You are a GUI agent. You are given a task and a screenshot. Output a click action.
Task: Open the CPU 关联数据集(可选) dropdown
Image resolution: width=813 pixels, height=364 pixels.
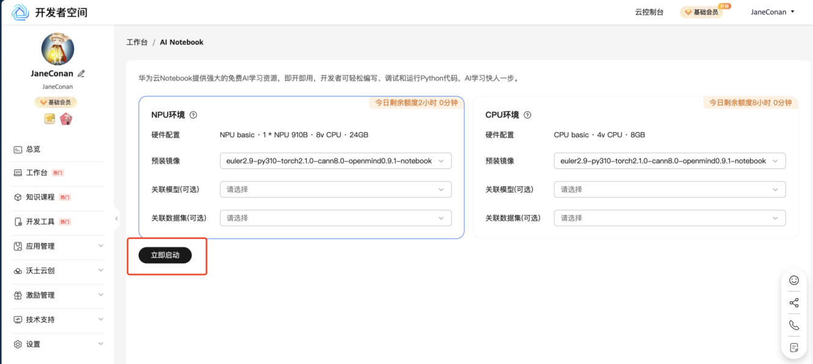[x=669, y=218]
